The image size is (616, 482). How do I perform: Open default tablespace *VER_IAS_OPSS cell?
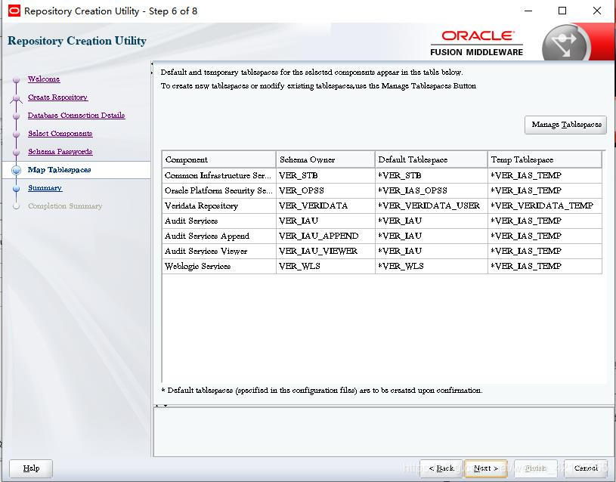tap(431, 190)
